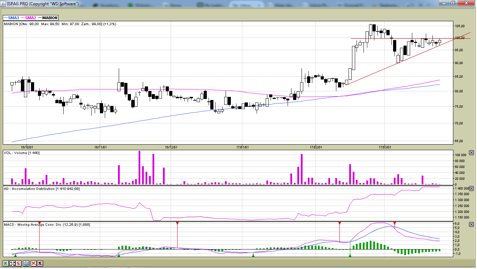Close the MACD indicator panel
The image size is (477, 269).
pos(471,224)
